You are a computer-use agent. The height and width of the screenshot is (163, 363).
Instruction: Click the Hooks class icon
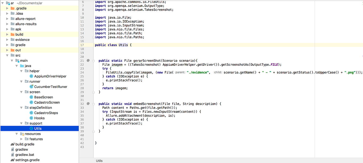tap(32, 118)
